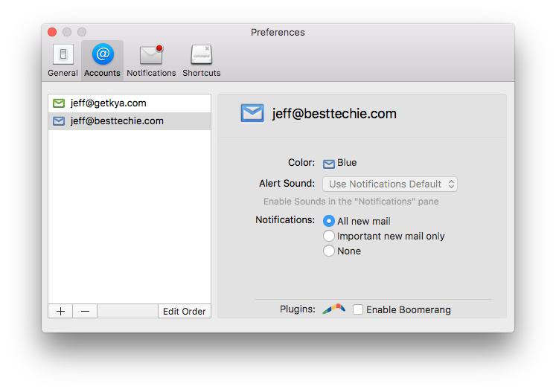Expand the Alert Sound dropdown
556x392 pixels.
point(390,184)
